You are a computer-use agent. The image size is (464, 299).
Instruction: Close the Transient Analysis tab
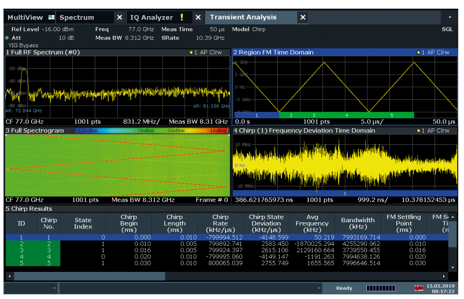303,17
